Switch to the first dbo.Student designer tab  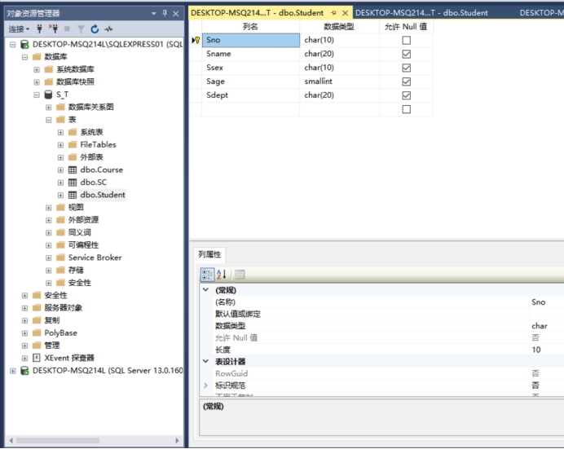tap(258, 13)
